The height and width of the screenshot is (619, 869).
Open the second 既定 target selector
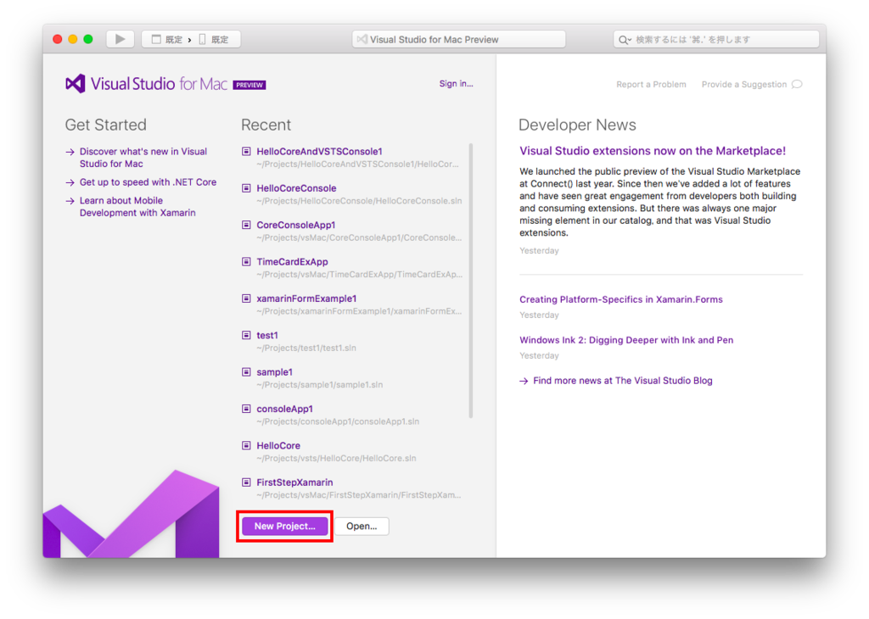213,39
